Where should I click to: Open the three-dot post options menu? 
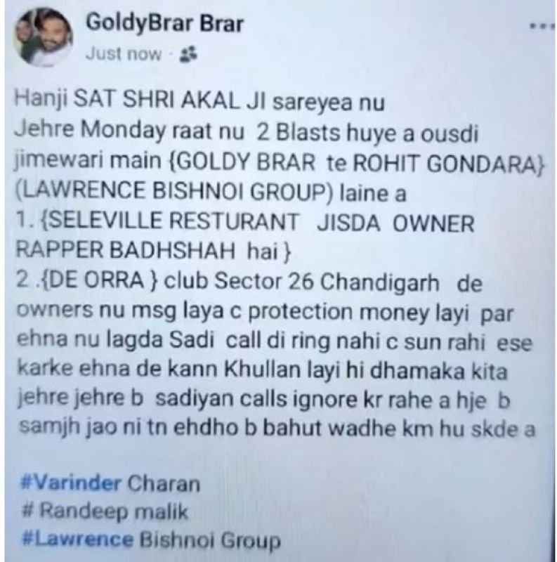543,25
